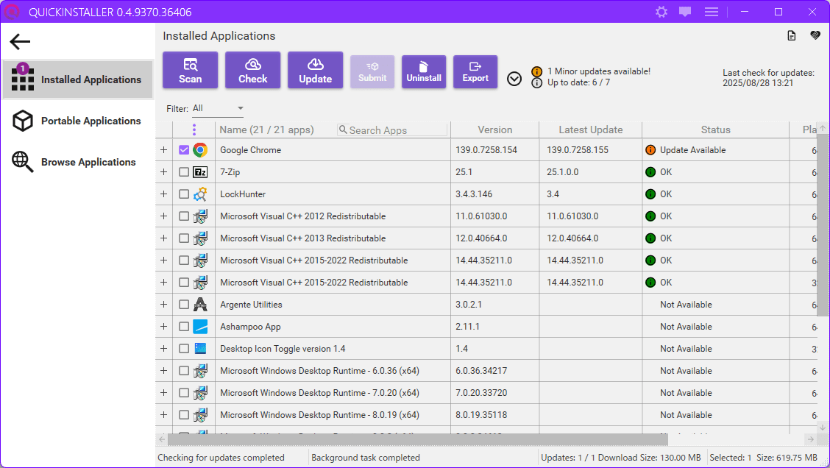Image resolution: width=830 pixels, height=468 pixels.
Task: Click scroll right arrow on horizontal scrollbar
Action: [x=810, y=439]
